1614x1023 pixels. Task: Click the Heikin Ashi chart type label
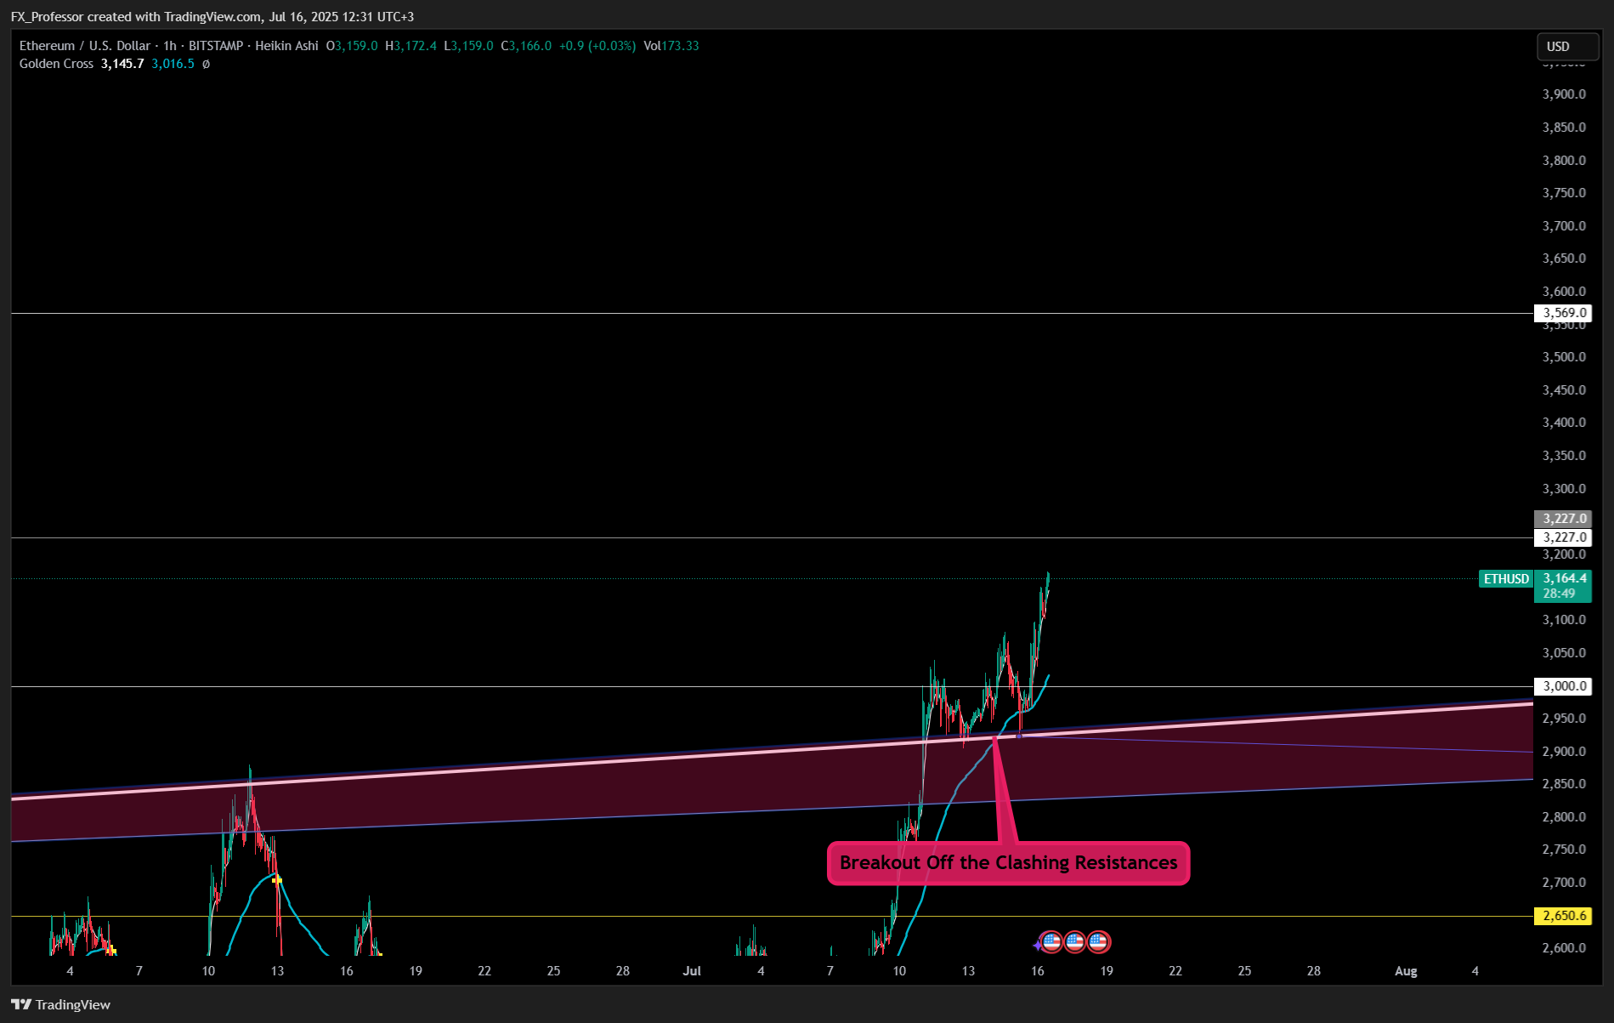coord(287,46)
